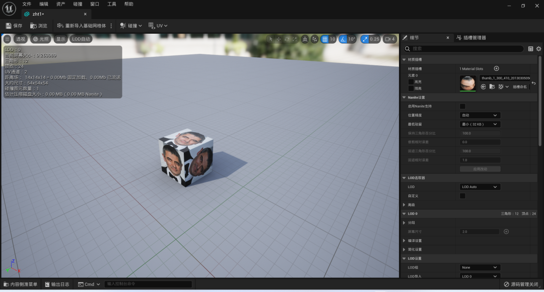The width and height of the screenshot is (544, 292).
Task: Use selected asset arrow icon for material
Action: tap(483, 86)
